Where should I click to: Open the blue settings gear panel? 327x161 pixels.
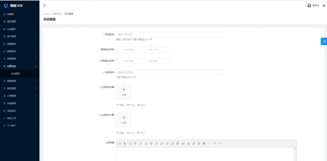324,41
